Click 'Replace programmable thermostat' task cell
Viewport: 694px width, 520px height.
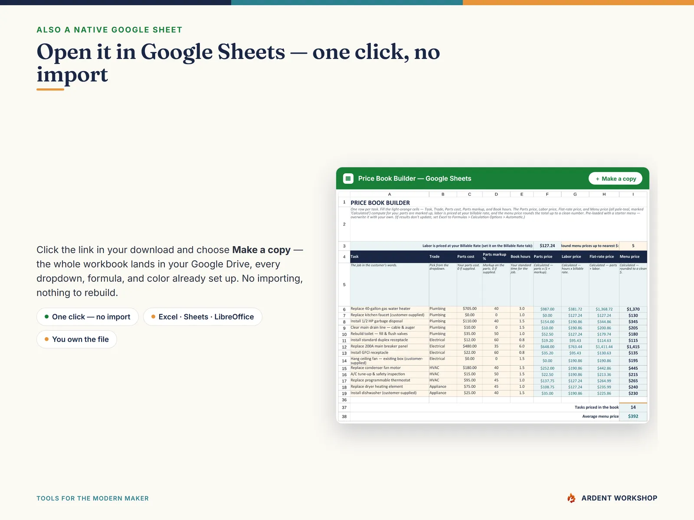pos(390,380)
